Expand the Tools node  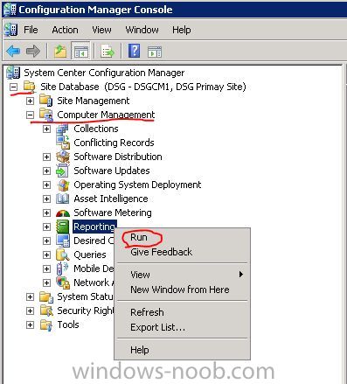30,325
